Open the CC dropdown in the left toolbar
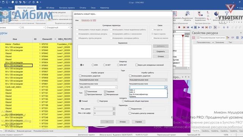243x137 pixels. (x=44, y=27)
